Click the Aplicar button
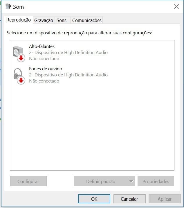The width and height of the screenshot is (184, 208). 165,199
